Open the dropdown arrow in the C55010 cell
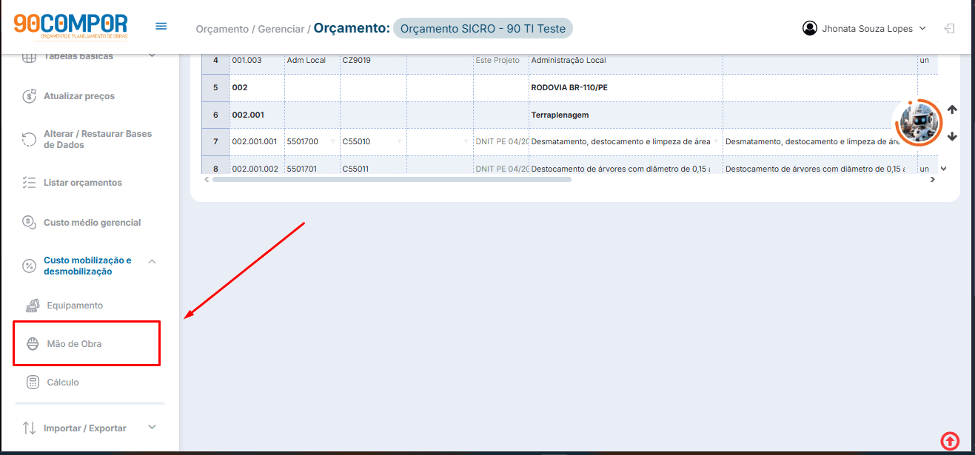This screenshot has width=975, height=455. tap(401, 141)
